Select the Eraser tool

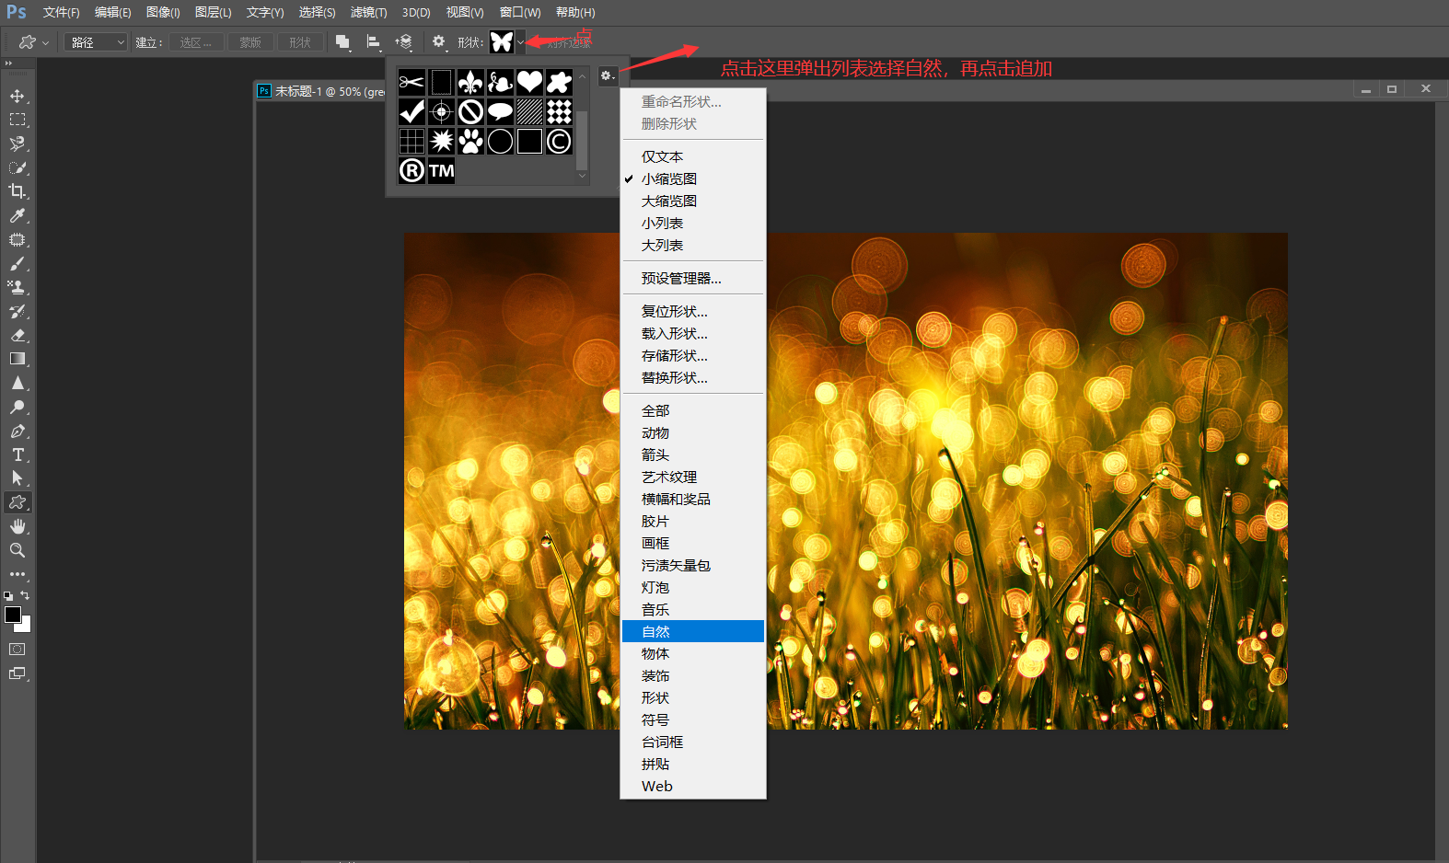17,335
